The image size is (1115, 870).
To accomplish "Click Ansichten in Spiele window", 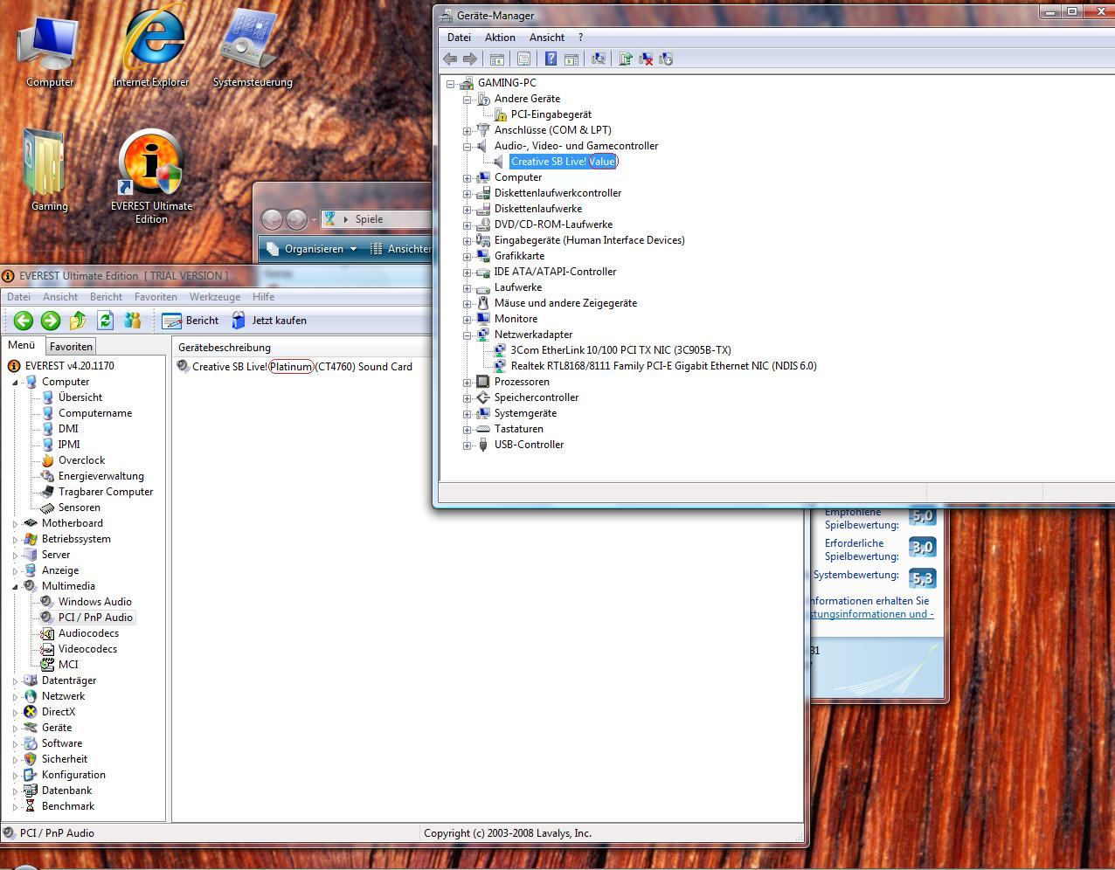I will [x=401, y=249].
